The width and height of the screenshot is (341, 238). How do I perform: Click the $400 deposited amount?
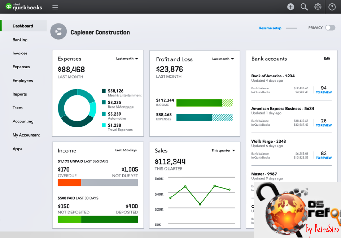[x=132, y=206]
